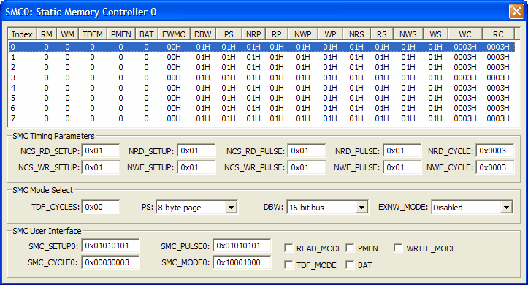Click the DBW column header
Screen dimensions: 528x285
pyautogui.click(x=203, y=34)
